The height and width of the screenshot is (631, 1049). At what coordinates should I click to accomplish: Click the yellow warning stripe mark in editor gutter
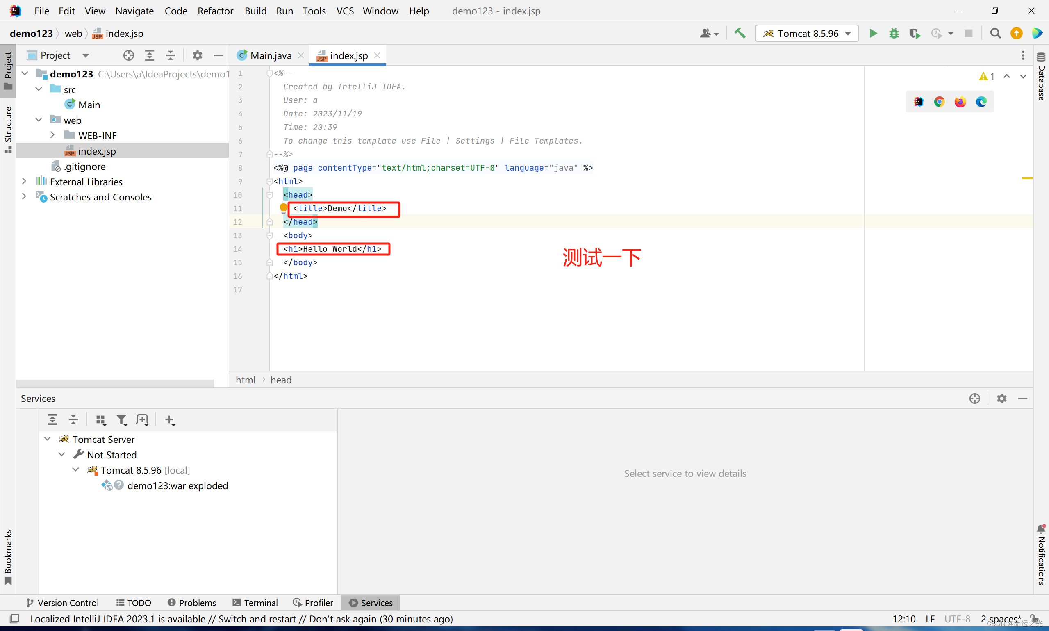[x=1027, y=178]
